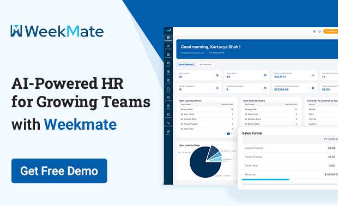Open Activity Logs in the sidebar
Image resolution: width=338 pixels, height=206 pixels.
point(168,124)
